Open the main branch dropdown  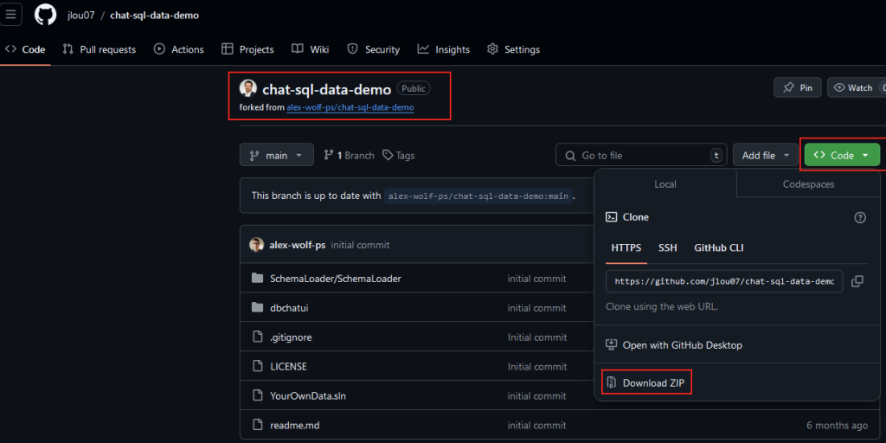[277, 155]
